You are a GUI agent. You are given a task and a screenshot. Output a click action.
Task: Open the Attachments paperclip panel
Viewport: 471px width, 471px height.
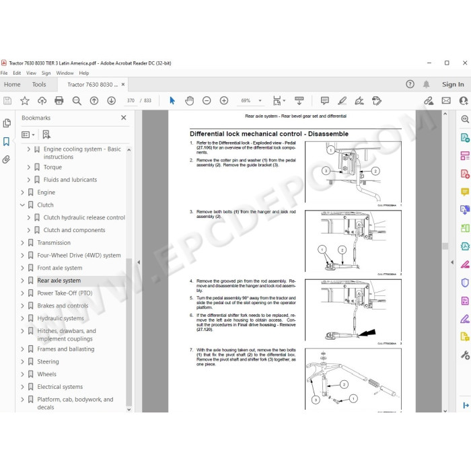(x=6, y=159)
